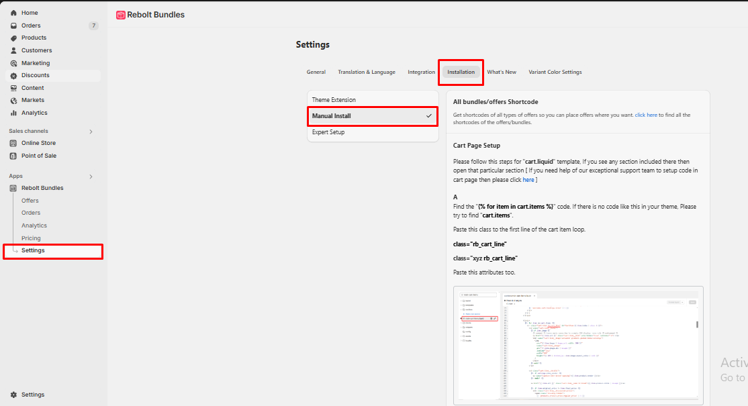Click the "click here" shortcode link

pyautogui.click(x=646, y=115)
